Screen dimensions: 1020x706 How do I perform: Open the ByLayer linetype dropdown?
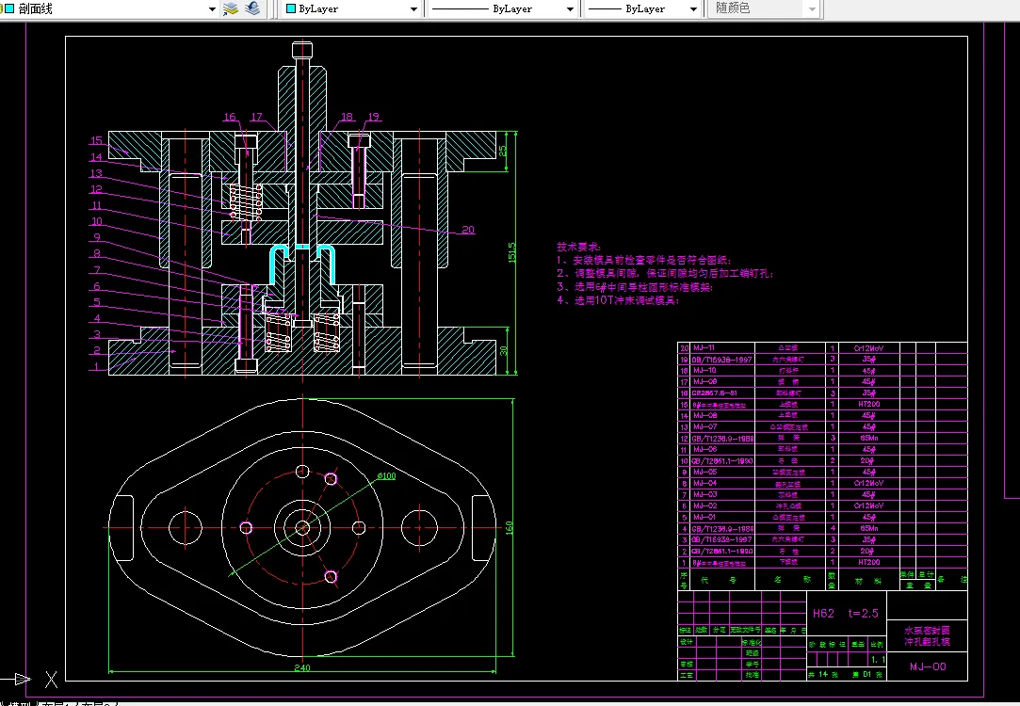point(570,9)
